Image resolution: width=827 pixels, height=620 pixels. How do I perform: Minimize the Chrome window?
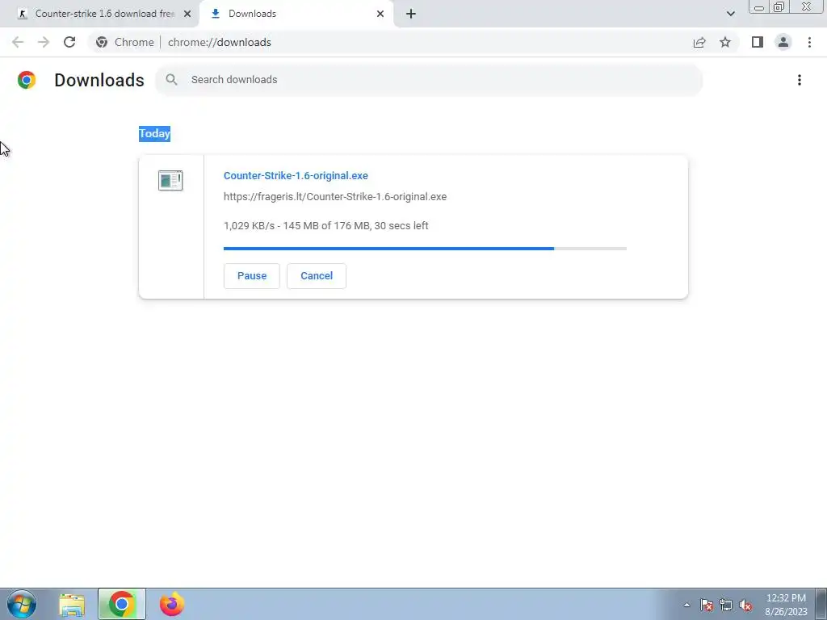click(x=759, y=6)
